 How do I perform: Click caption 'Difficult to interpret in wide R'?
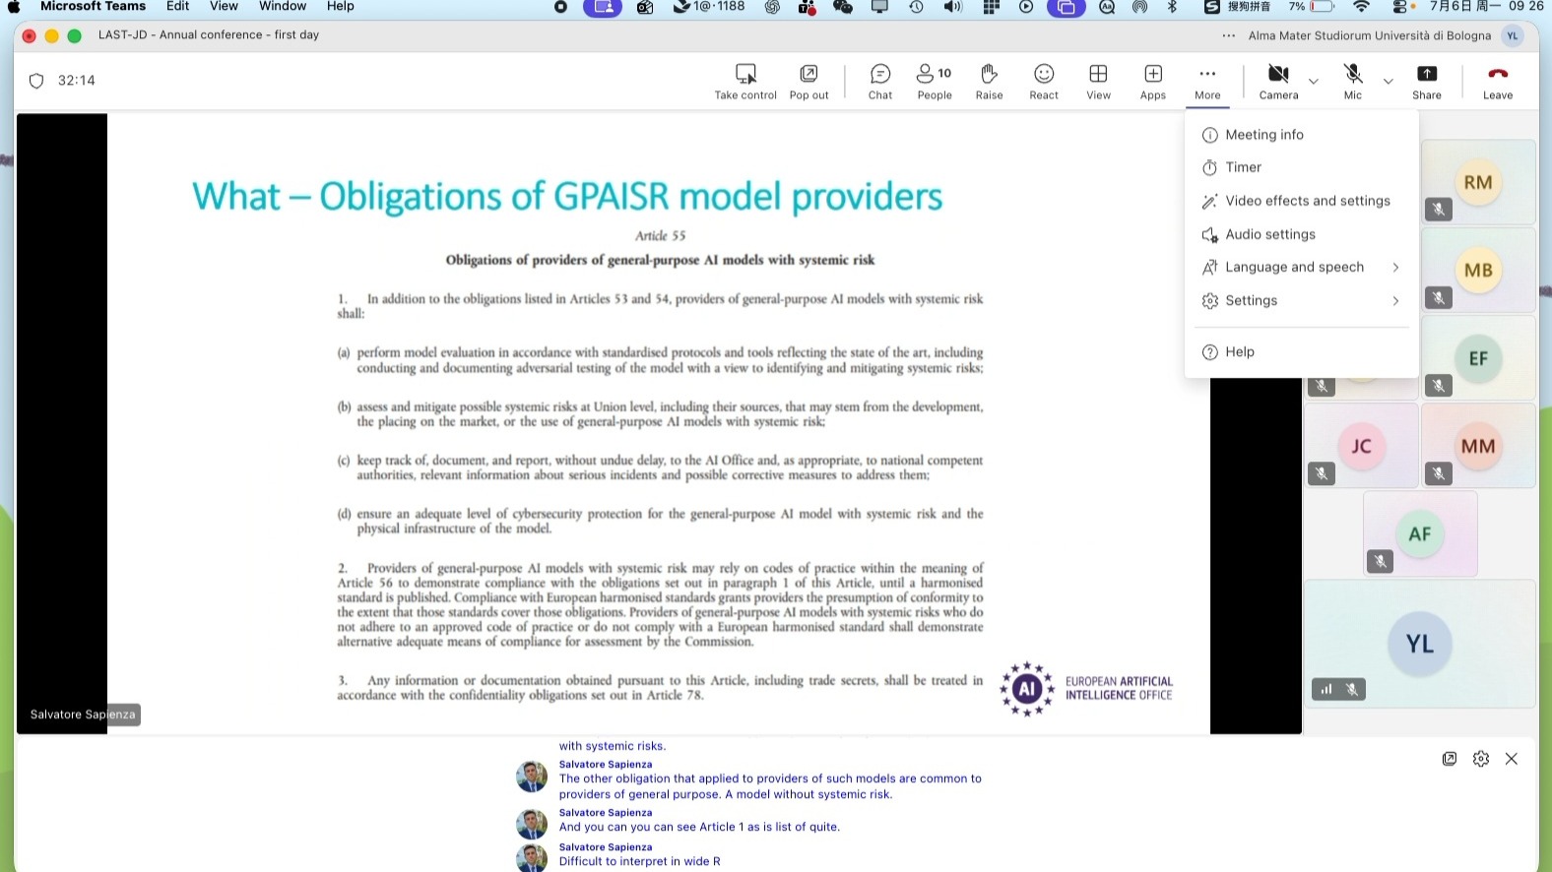pyautogui.click(x=640, y=861)
